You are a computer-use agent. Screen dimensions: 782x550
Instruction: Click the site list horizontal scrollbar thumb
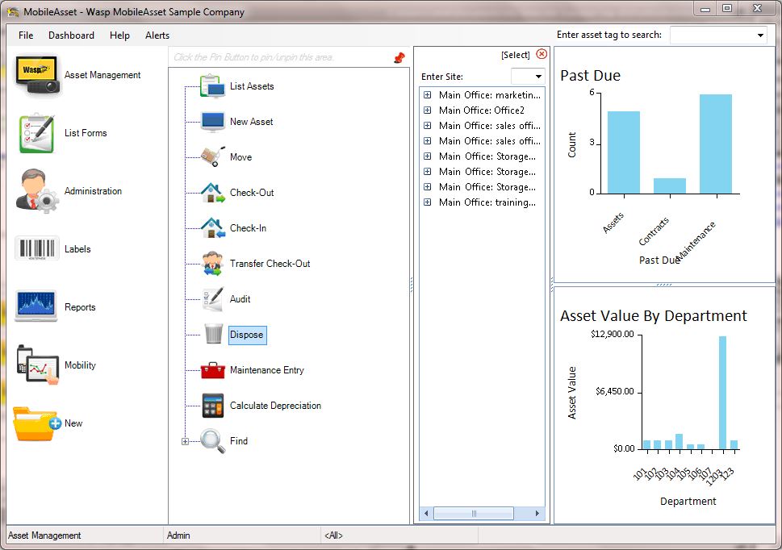click(x=473, y=513)
